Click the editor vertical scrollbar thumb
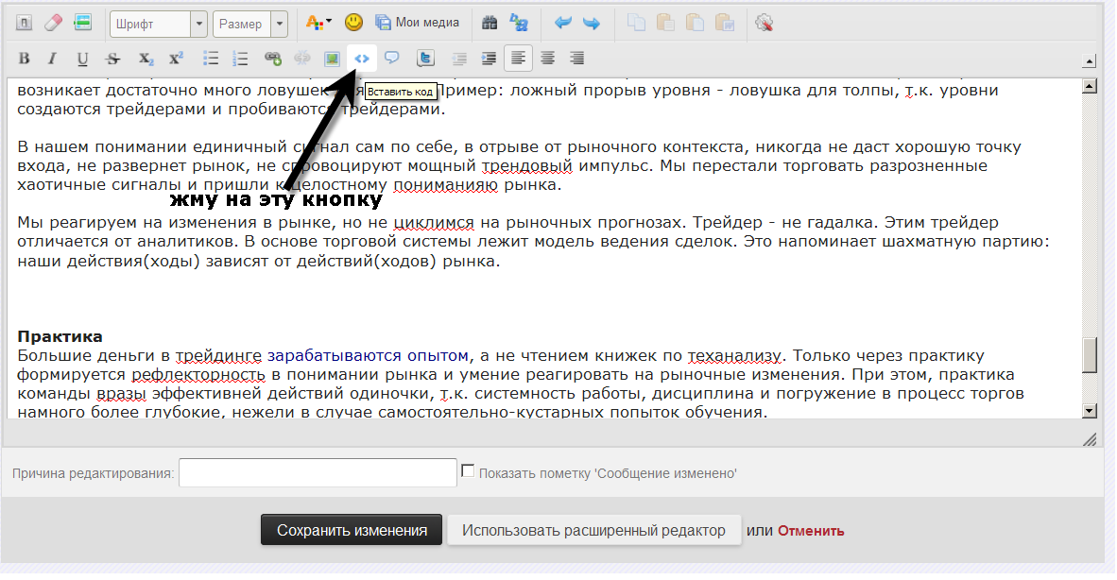The height and width of the screenshot is (580, 1117). click(1090, 355)
